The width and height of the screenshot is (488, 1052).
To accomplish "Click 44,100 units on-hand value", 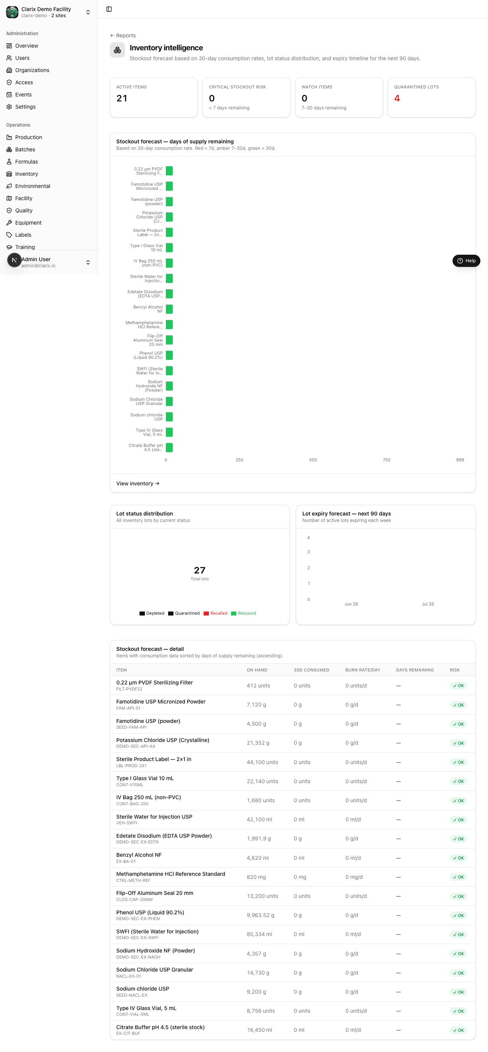I will point(262,763).
